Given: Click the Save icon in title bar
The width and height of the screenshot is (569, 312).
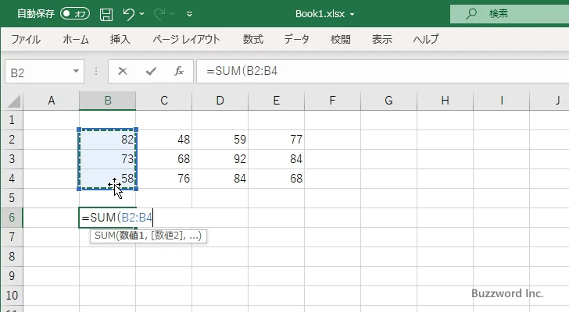Looking at the screenshot, I should click(106, 14).
